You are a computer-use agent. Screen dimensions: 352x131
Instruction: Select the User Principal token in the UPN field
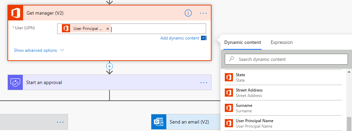(x=86, y=29)
